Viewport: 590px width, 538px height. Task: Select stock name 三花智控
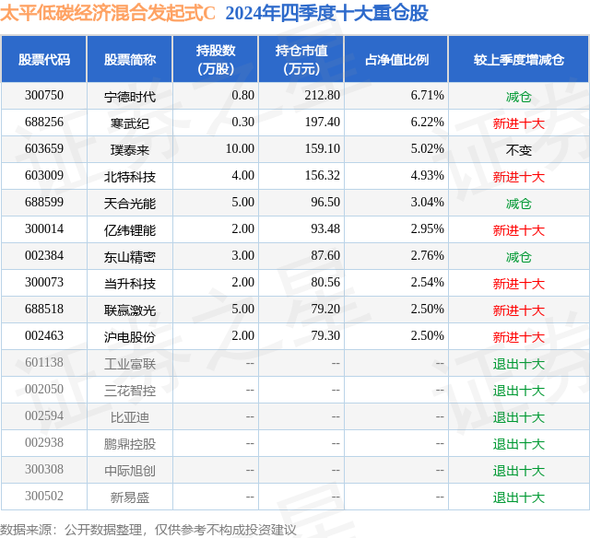(x=130, y=391)
